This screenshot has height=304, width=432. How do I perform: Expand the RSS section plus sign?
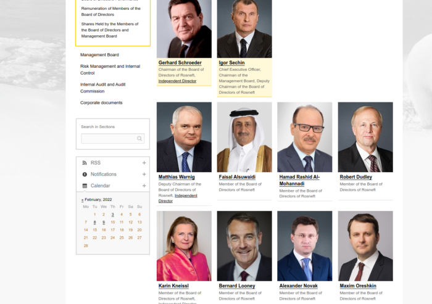(x=144, y=163)
